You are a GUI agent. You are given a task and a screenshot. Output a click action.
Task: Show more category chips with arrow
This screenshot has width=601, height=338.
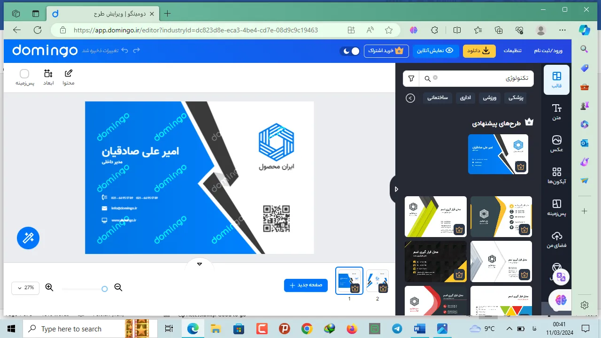point(410,98)
